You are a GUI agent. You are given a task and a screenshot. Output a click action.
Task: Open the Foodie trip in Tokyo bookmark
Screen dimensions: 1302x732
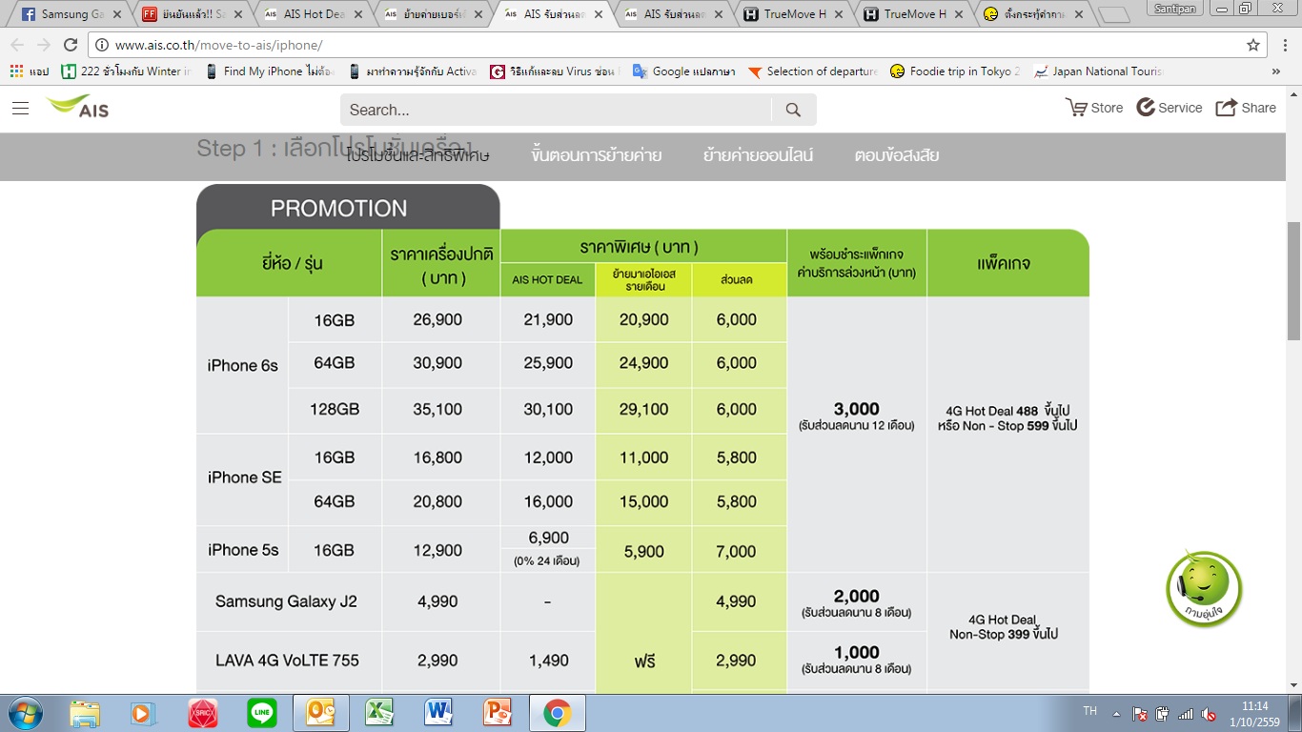click(x=955, y=71)
